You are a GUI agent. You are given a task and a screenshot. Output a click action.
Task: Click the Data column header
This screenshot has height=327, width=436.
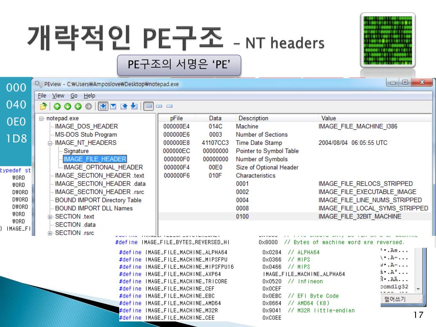[215, 118]
